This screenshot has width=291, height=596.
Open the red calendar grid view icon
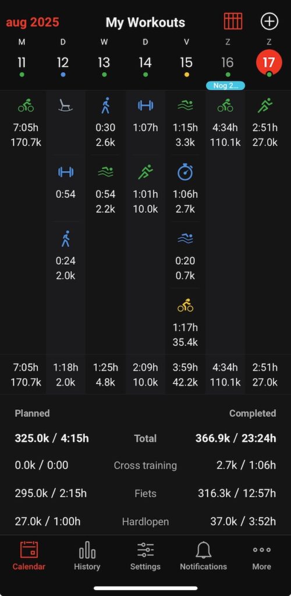point(233,22)
